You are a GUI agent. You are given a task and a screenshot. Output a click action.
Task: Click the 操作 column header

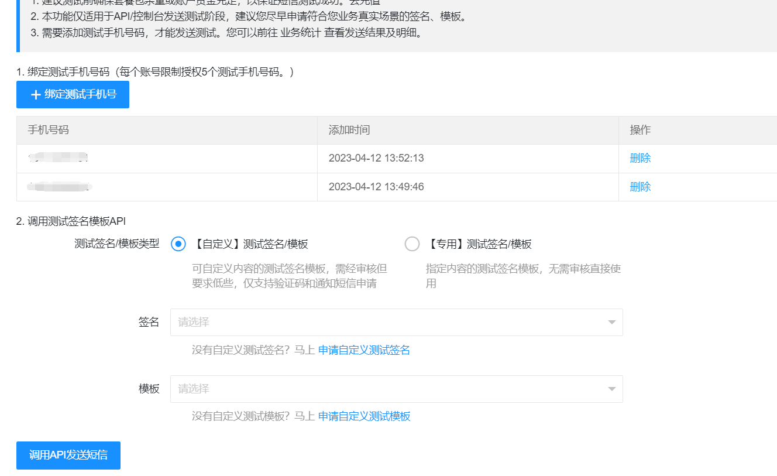640,130
